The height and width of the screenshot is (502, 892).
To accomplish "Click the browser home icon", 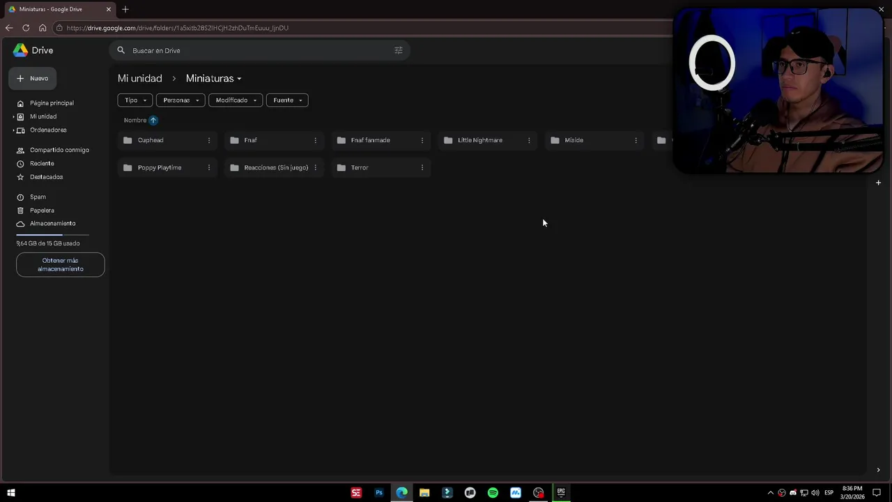I will 43,28.
